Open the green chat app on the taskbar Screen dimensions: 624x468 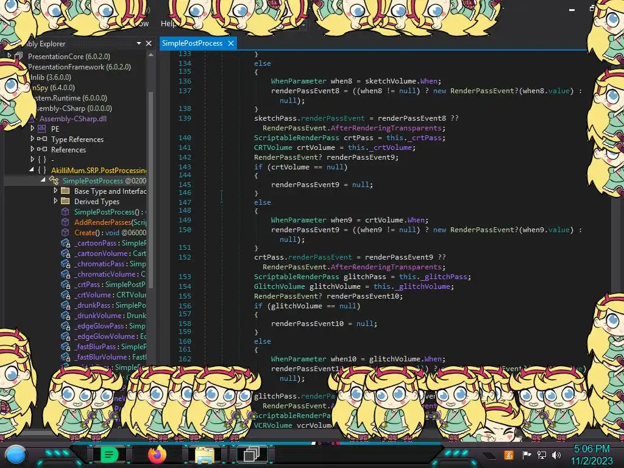(109, 454)
